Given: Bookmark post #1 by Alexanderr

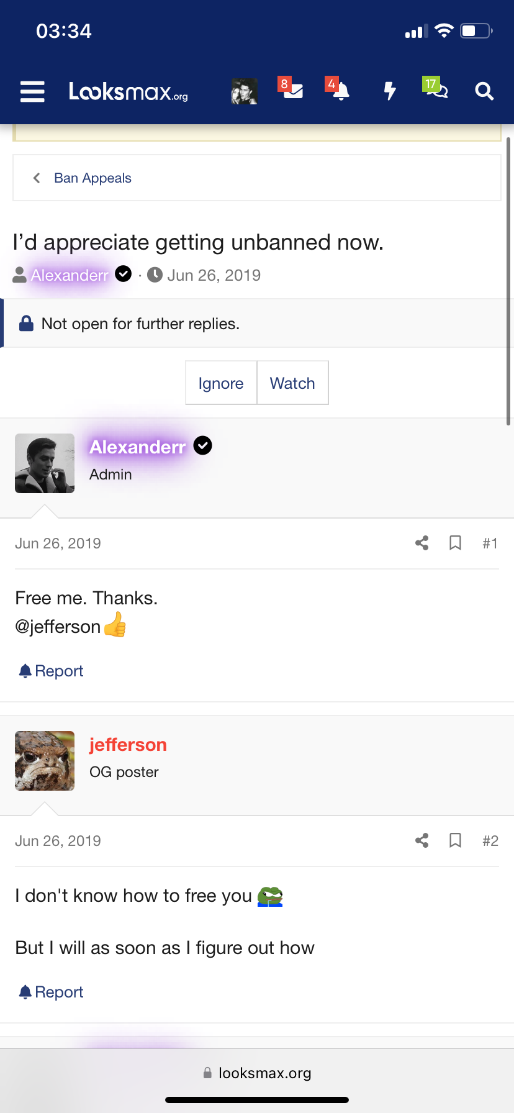Looking at the screenshot, I should [455, 543].
